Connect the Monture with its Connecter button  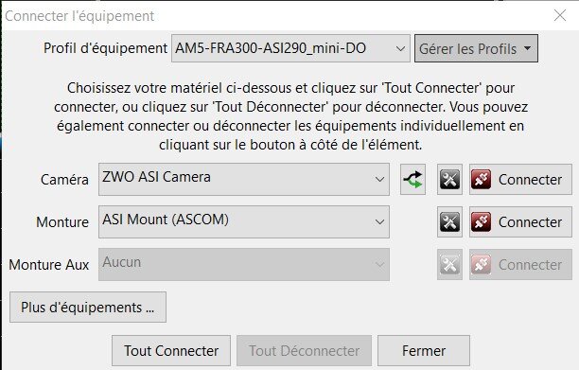point(520,222)
